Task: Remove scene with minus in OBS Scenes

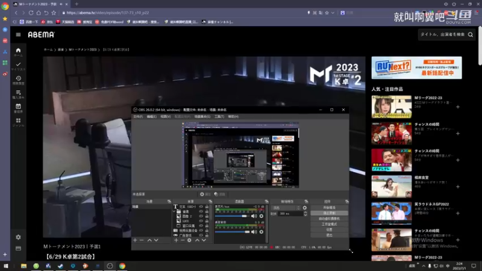Action: point(142,240)
